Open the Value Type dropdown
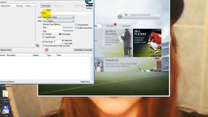The height and width of the screenshot is (117, 208). (x=61, y=21)
